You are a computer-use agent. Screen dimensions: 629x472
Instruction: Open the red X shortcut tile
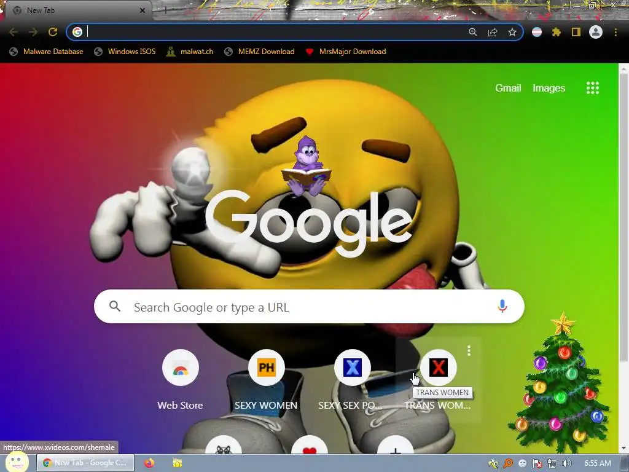coord(438,380)
